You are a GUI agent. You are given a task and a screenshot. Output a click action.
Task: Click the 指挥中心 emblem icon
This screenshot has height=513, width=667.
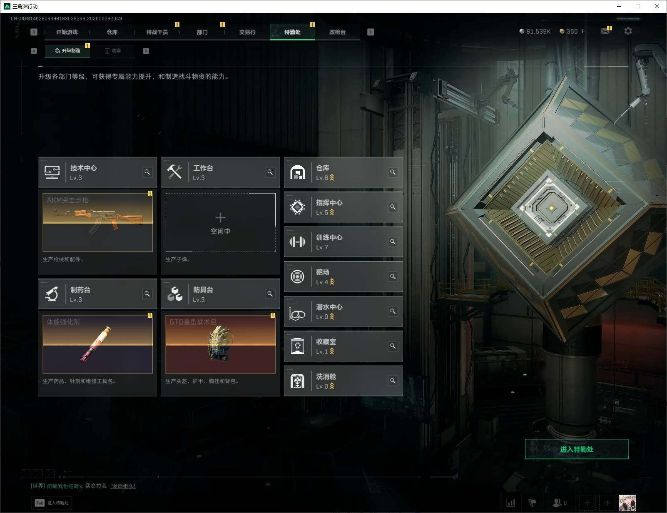[x=297, y=207]
